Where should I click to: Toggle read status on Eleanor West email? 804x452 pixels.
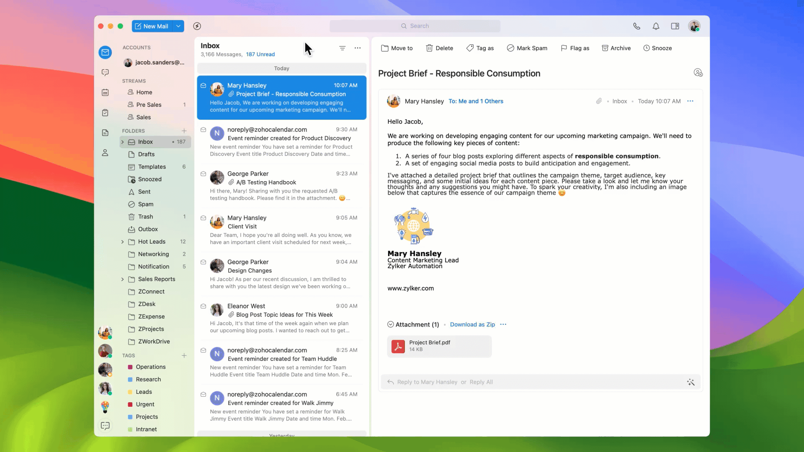pos(203,306)
